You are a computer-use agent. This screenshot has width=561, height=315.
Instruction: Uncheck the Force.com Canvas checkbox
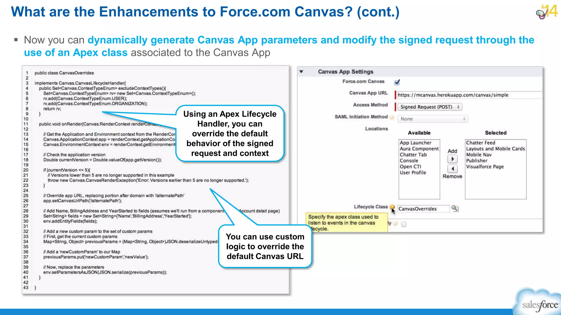click(x=397, y=82)
